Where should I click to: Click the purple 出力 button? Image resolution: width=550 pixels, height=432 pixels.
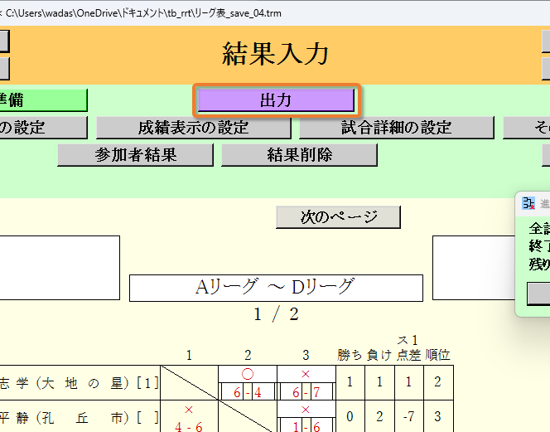276,100
